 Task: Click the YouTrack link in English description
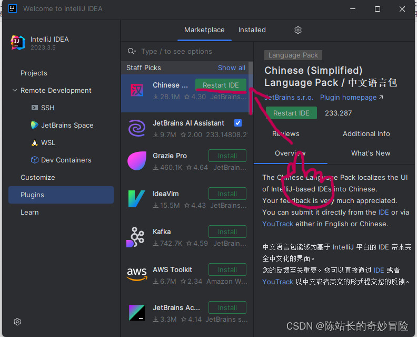tap(277, 224)
